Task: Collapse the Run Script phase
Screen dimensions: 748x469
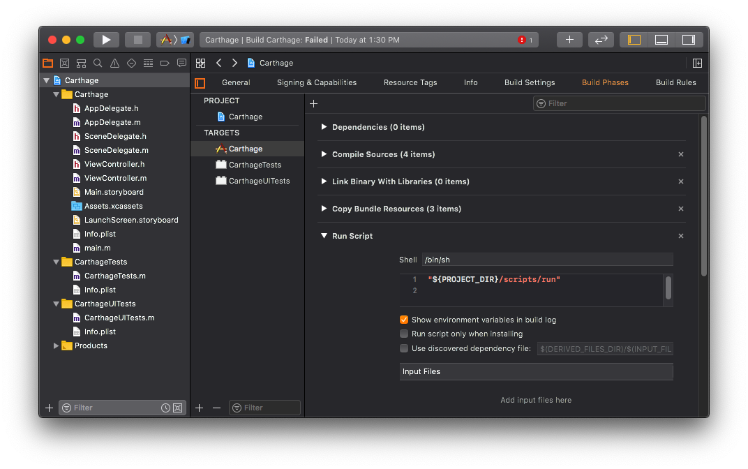Action: 324,236
